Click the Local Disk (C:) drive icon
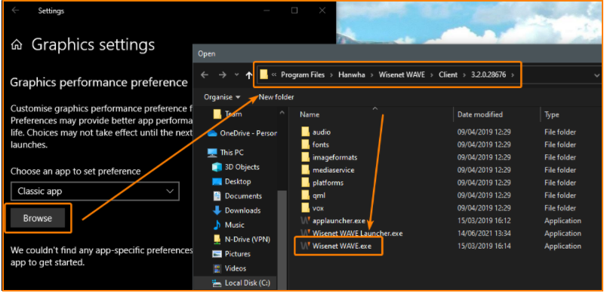The height and width of the screenshot is (293, 604). click(217, 283)
